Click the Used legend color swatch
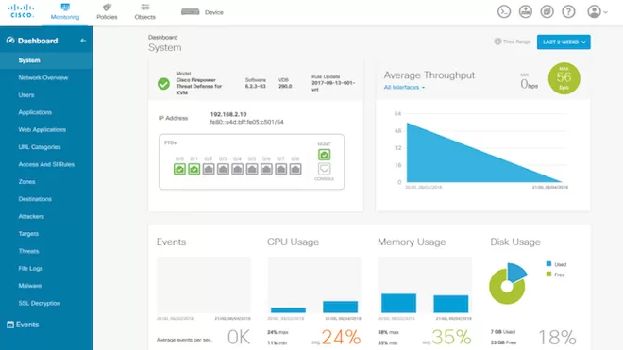 point(548,264)
